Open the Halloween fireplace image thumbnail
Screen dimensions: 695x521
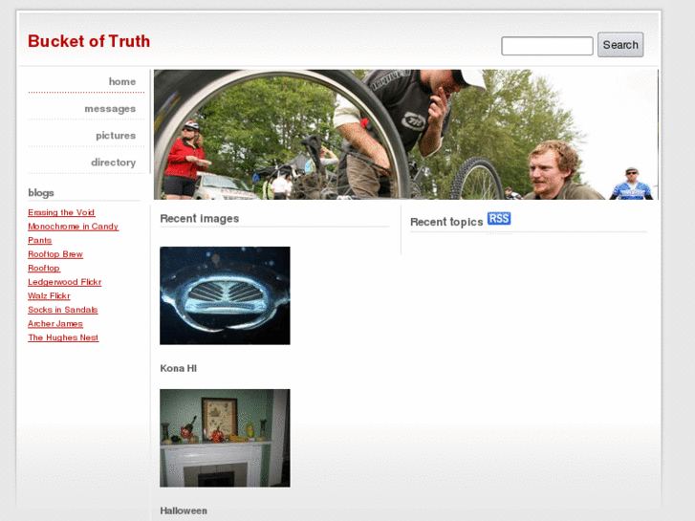click(225, 438)
